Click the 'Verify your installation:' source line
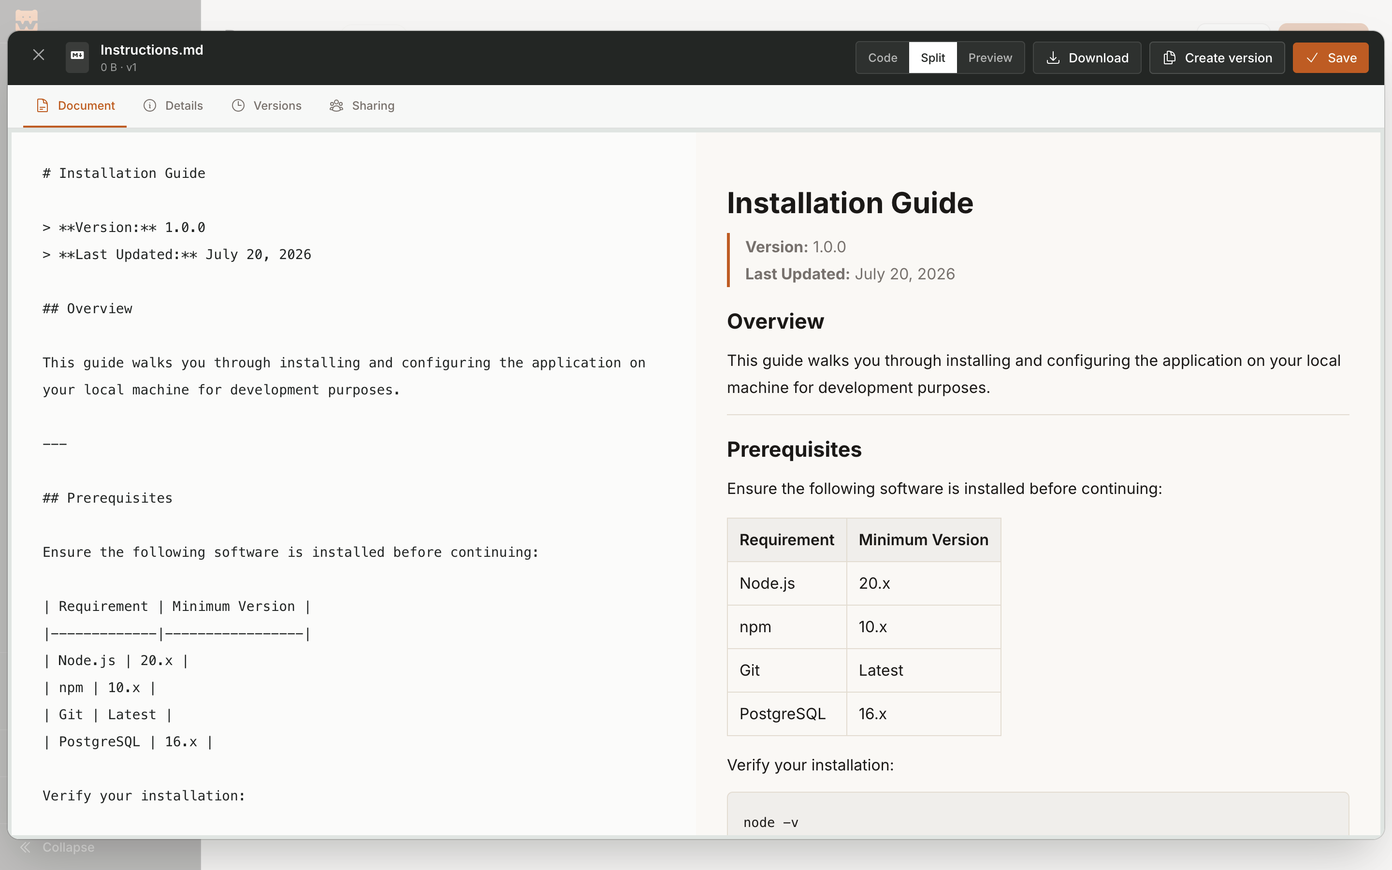This screenshot has width=1392, height=870. pos(144,796)
